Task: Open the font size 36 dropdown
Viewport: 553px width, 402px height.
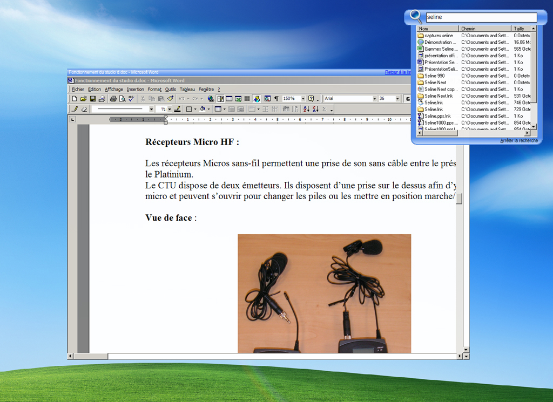Action: (397, 99)
